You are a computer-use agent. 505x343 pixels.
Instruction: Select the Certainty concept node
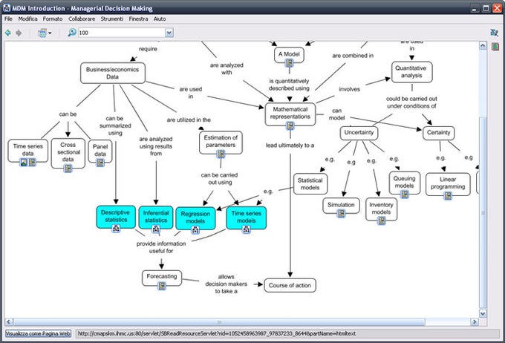[438, 133]
